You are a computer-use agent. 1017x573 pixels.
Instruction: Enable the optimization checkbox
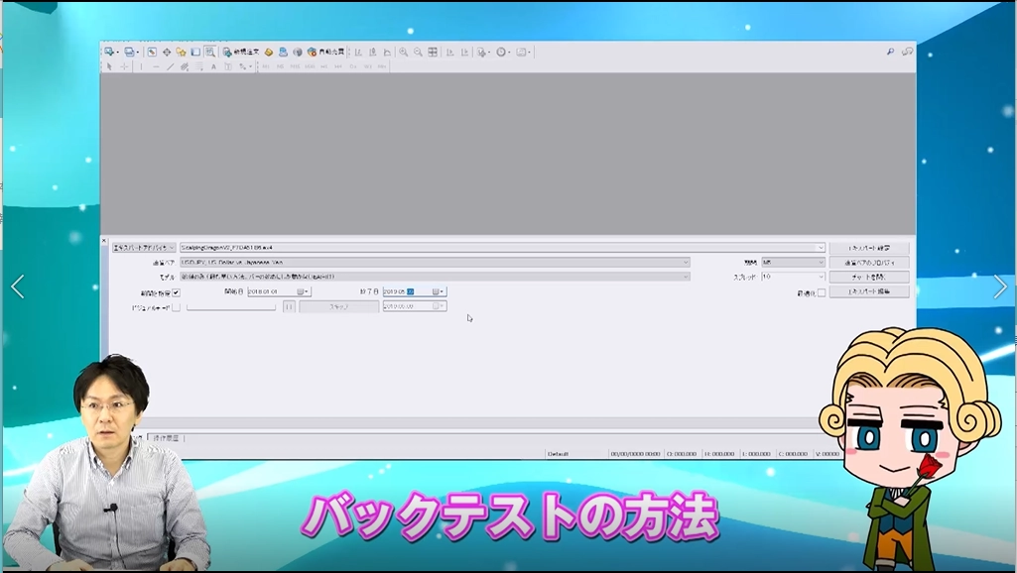(x=821, y=292)
